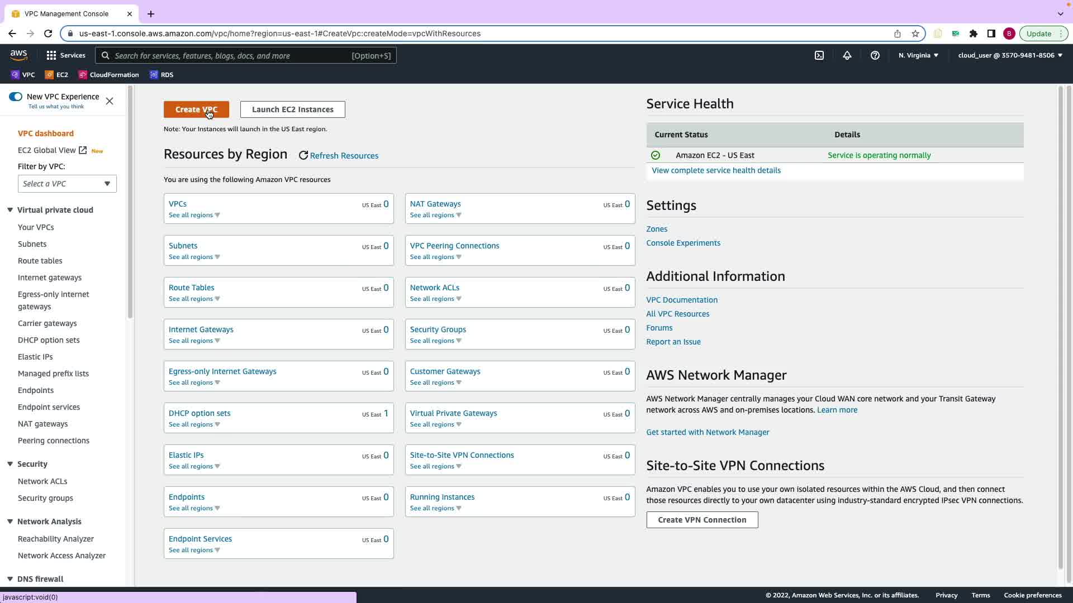Open Route tables in the sidebar
The image size is (1073, 603).
[40, 261]
